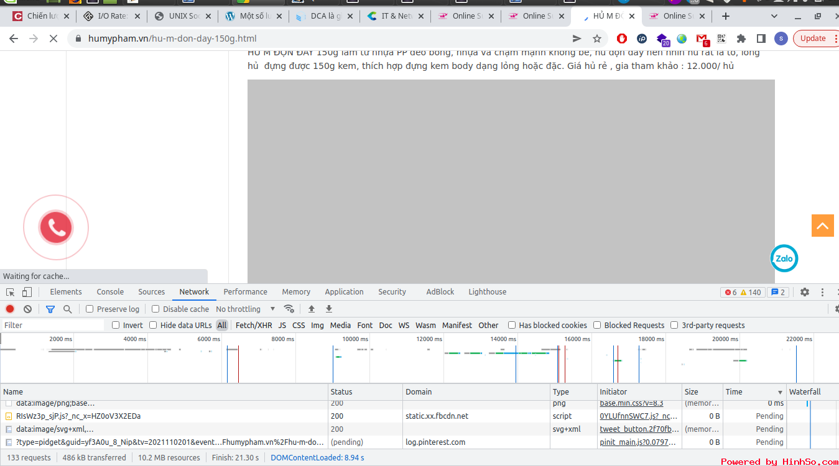Sort by the Time column arrow
The image size is (839, 466).
[x=780, y=392]
